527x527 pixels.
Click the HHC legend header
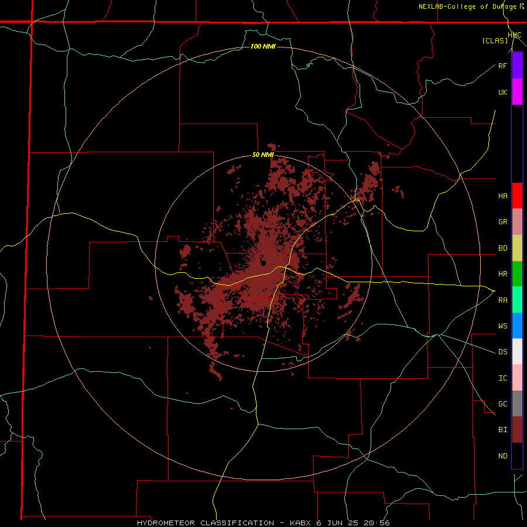(514, 35)
